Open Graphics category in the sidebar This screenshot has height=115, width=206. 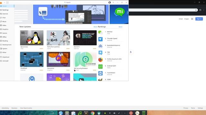coord(7,29)
